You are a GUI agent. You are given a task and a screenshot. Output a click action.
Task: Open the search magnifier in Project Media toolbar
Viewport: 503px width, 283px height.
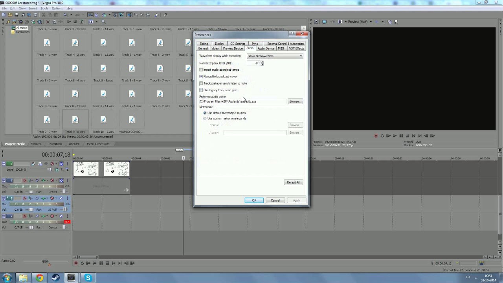104,22
